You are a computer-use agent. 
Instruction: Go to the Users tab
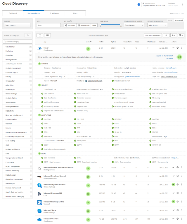(75, 13)
